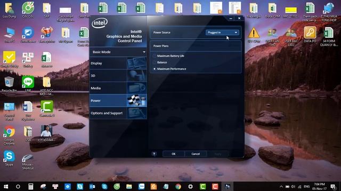This screenshot has width=341, height=191.
Task: Expand the Basic Mode selector
Action: [118, 52]
